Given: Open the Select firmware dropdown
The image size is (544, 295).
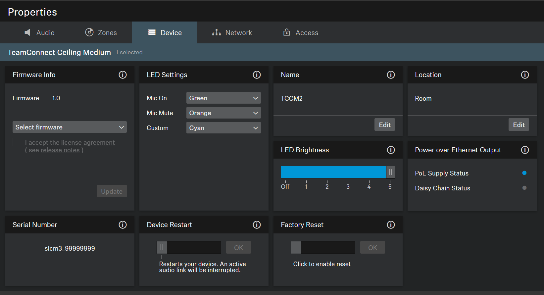Looking at the screenshot, I should point(70,127).
